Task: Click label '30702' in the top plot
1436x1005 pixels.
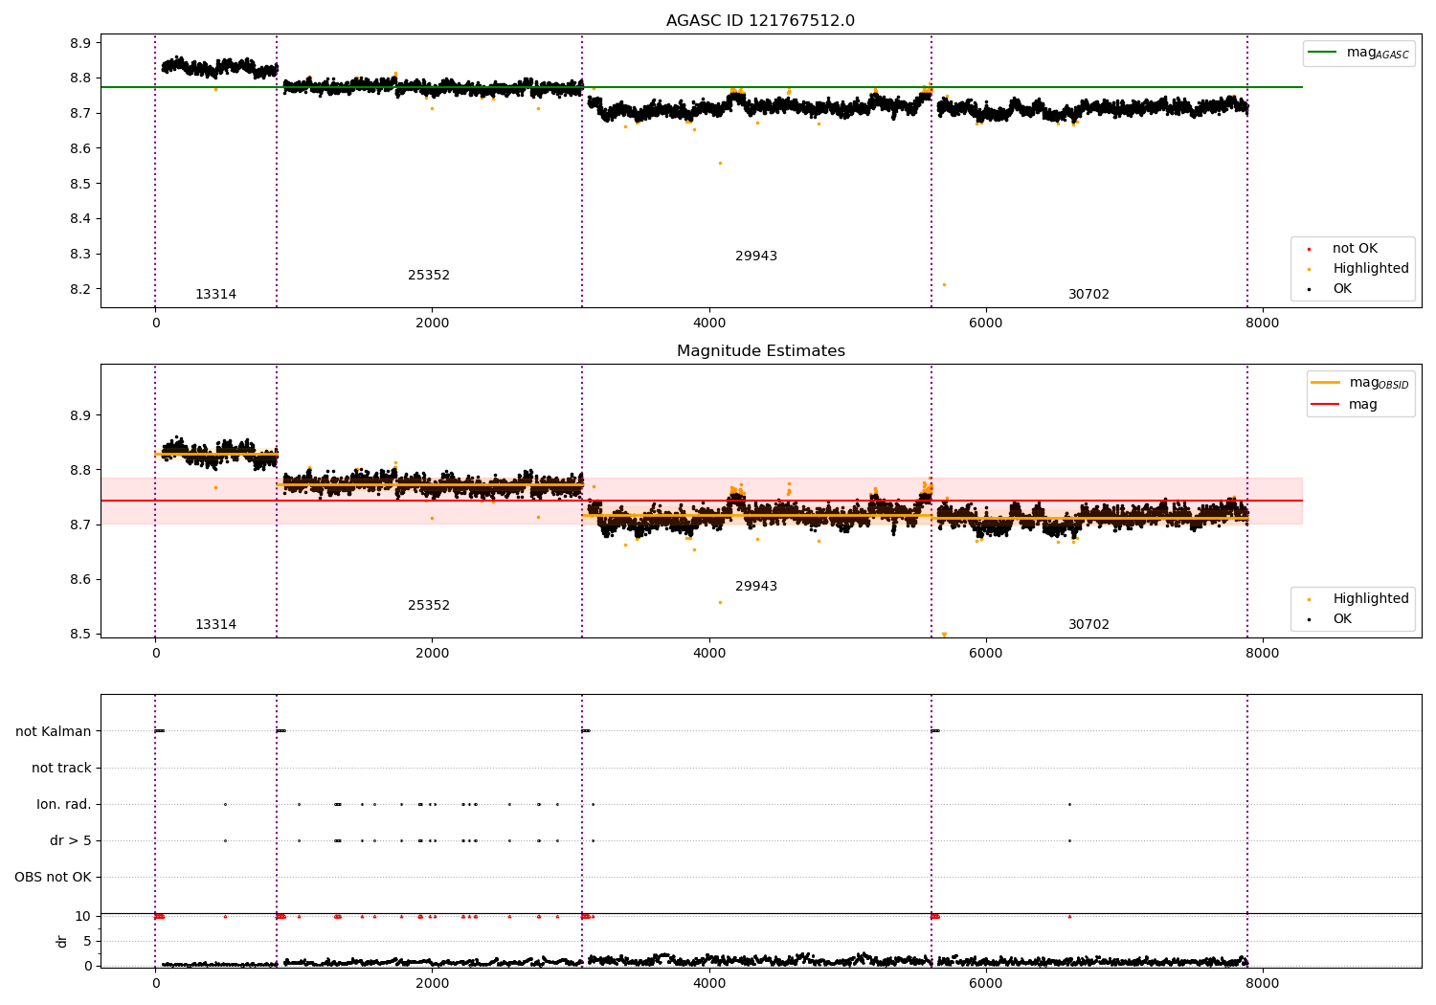Action: point(1088,295)
